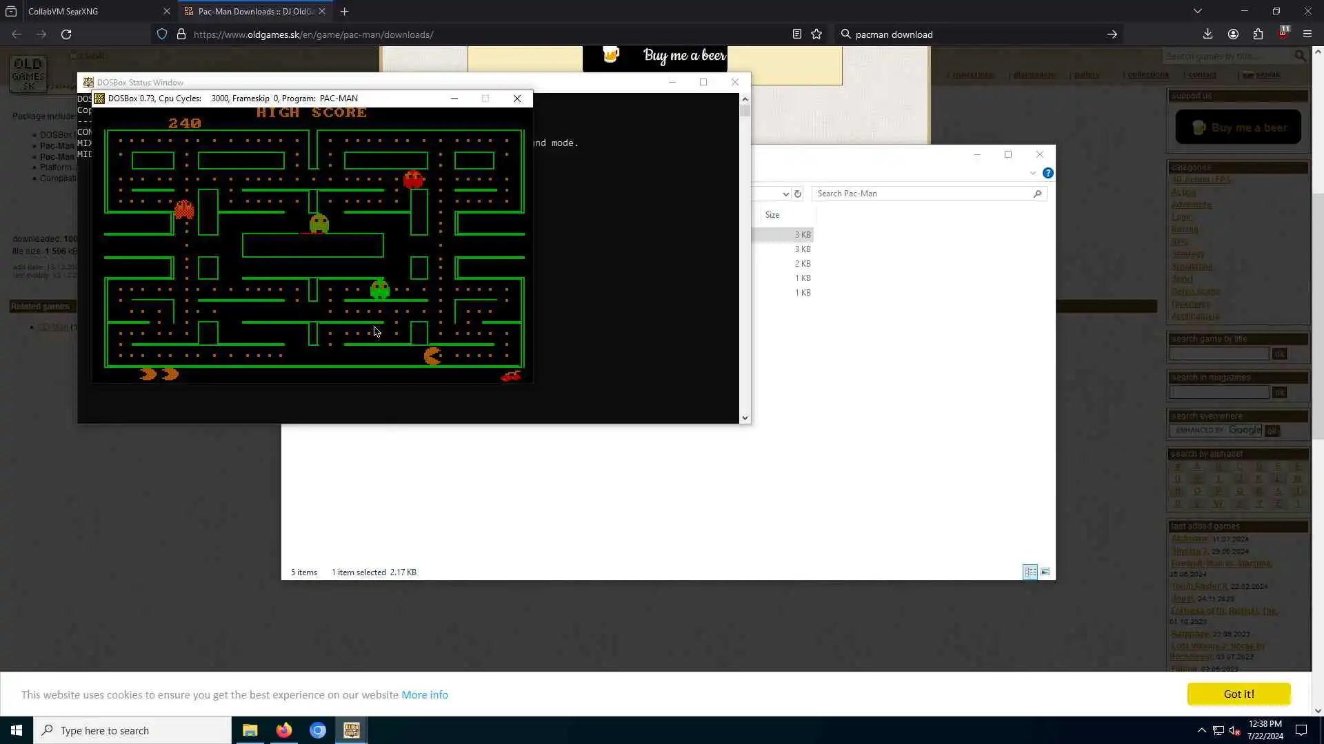This screenshot has height=744, width=1324.
Task: Open the Firefox hamburger application menu
Action: click(1307, 34)
